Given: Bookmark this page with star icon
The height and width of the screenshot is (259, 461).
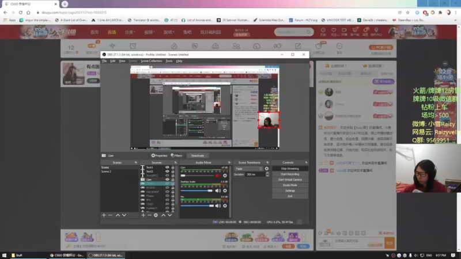Looking at the screenshot, I should point(407,12).
